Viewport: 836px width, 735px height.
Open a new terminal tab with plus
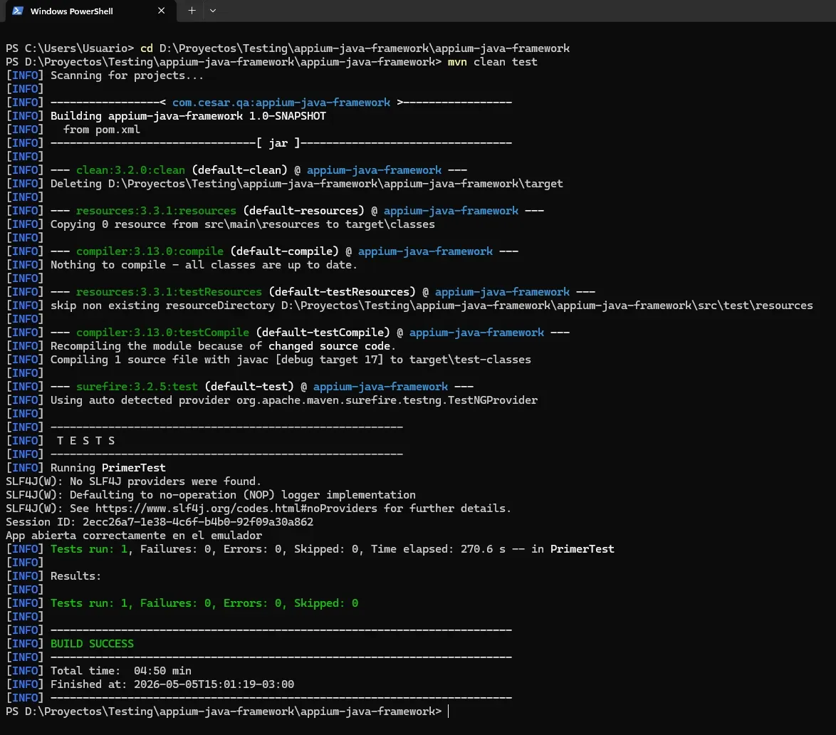point(192,11)
